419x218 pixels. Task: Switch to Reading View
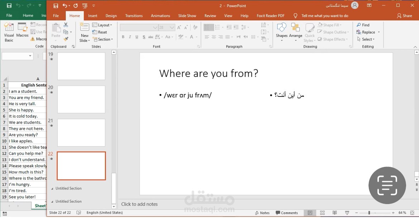pos(334,213)
